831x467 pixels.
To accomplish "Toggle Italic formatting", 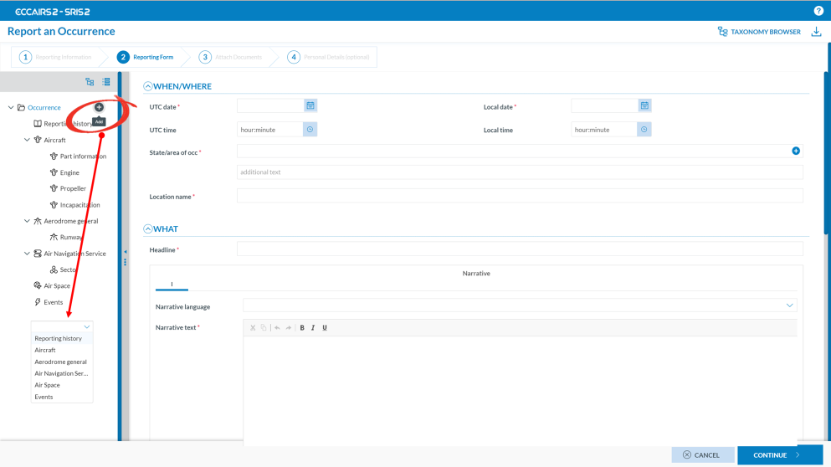I will 313,327.
